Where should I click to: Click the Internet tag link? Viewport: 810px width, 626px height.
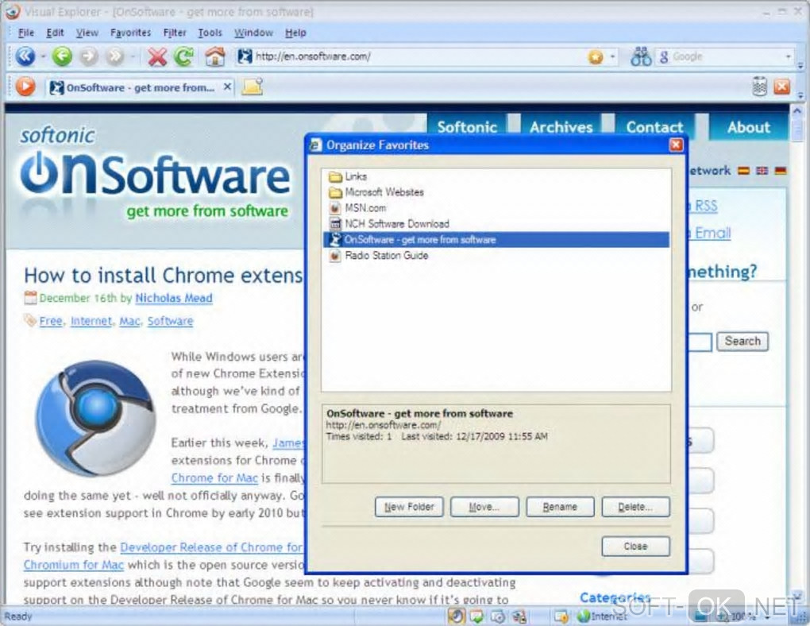tap(91, 321)
